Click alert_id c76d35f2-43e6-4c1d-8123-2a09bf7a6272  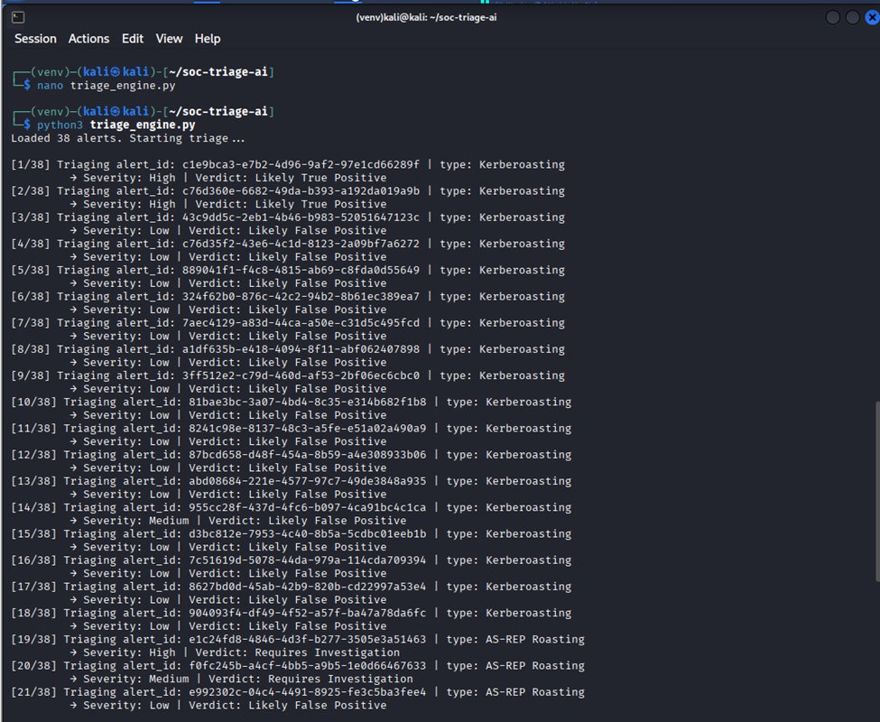pyautogui.click(x=301, y=244)
